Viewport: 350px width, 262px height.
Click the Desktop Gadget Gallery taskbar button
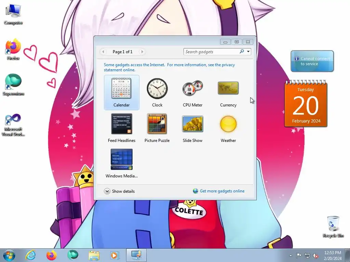(136, 255)
